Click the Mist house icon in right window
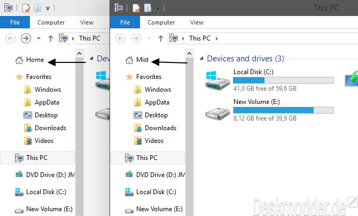Screen dimensions: 358x216 pyautogui.click(x=129, y=60)
